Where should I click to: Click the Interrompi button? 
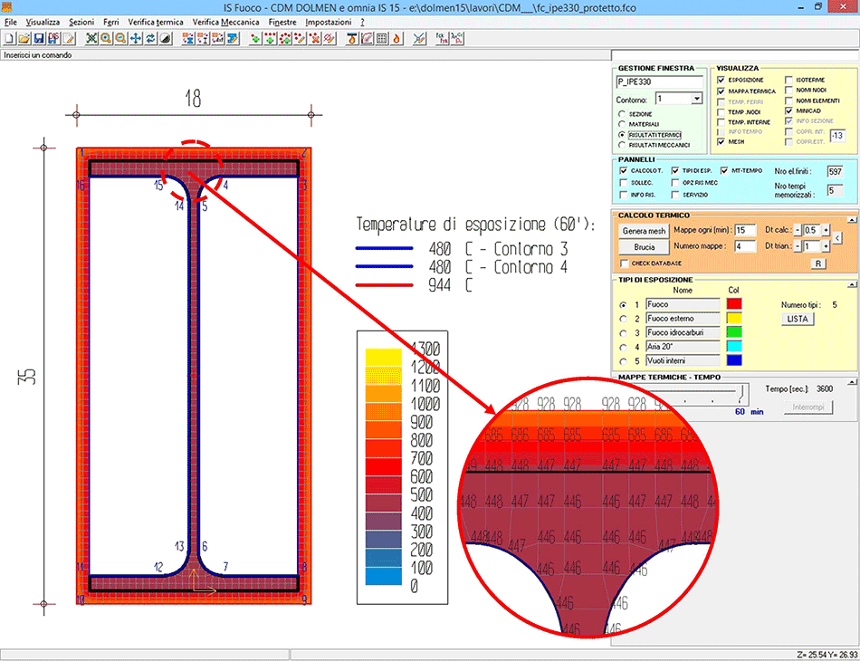(807, 407)
